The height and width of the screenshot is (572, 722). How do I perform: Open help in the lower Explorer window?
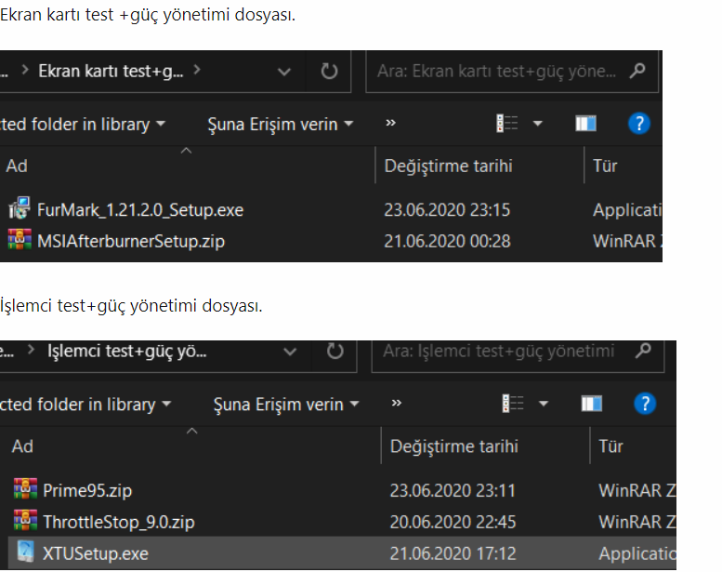(x=644, y=404)
